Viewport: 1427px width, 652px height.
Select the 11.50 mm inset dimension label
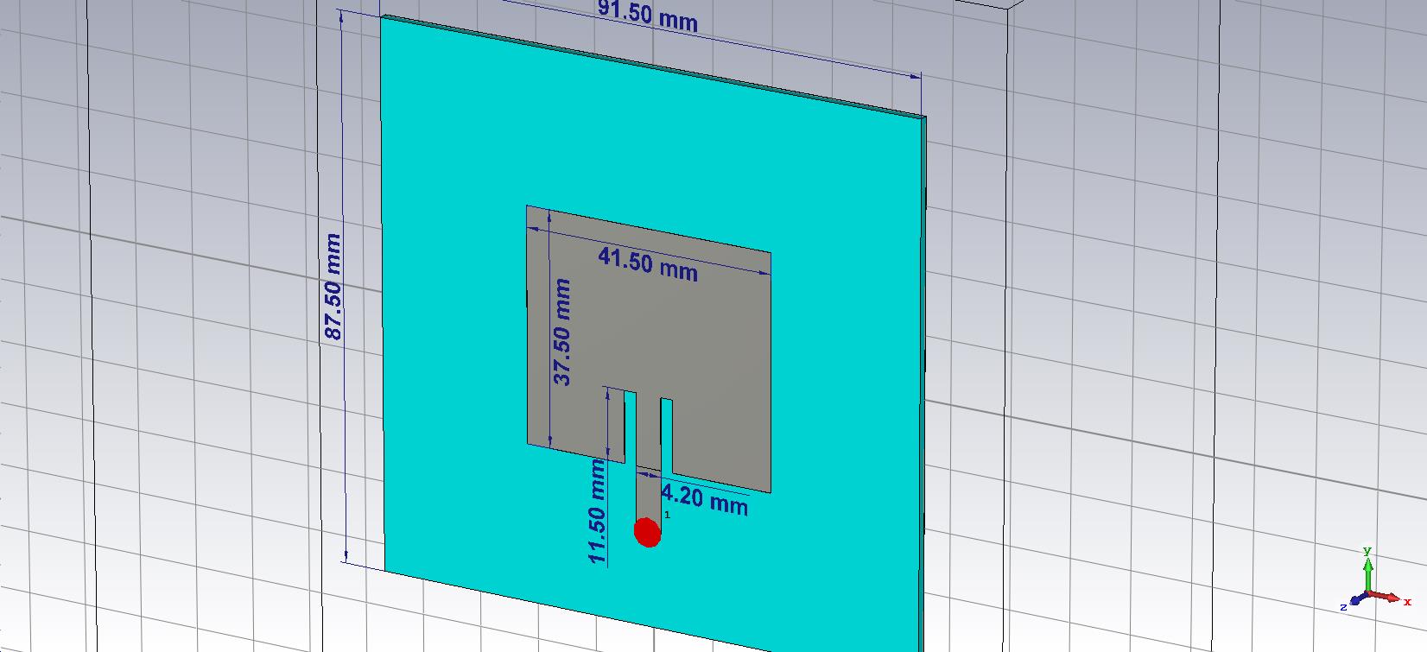[x=598, y=511]
